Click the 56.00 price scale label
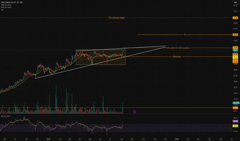 (235, 41)
